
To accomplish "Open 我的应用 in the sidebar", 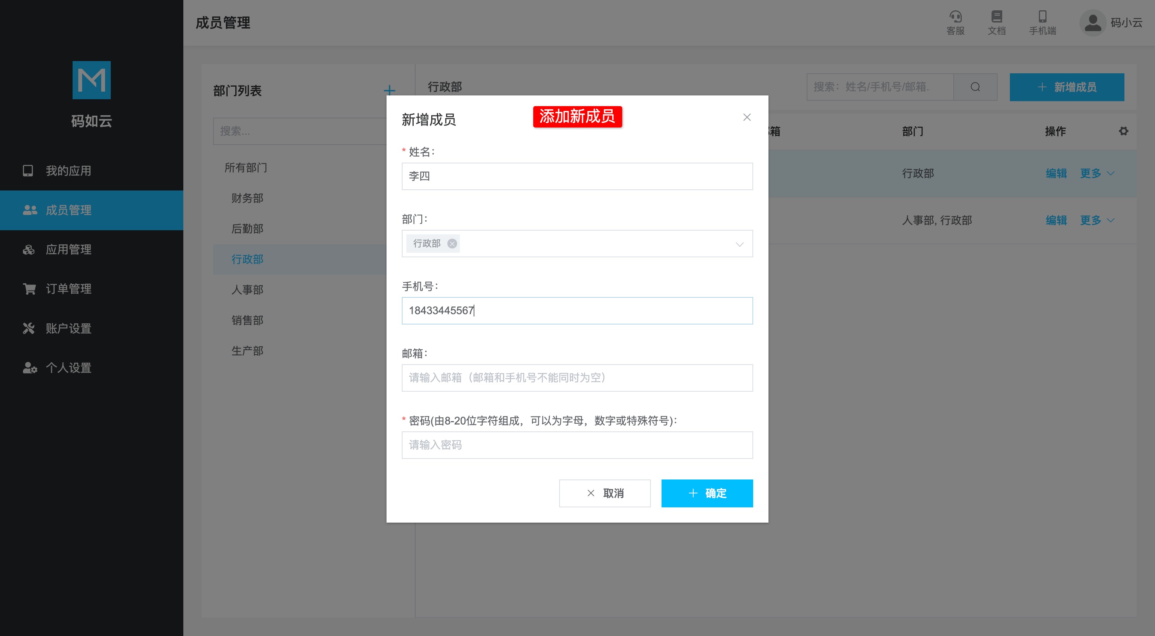I will (91, 171).
